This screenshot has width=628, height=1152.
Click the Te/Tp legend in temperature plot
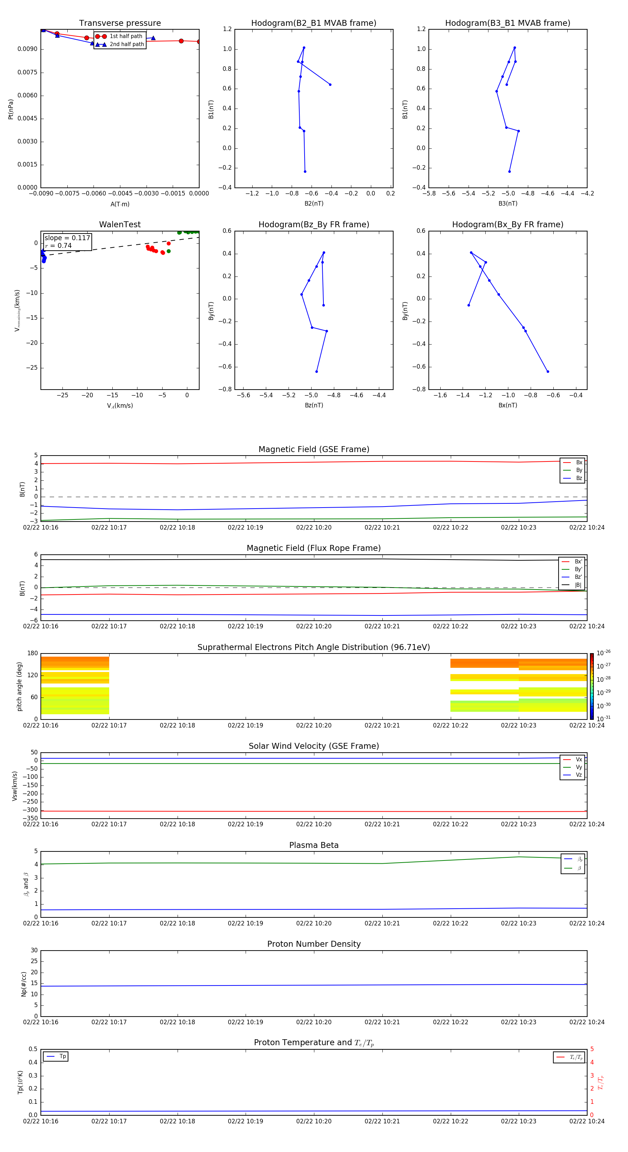click(569, 1057)
